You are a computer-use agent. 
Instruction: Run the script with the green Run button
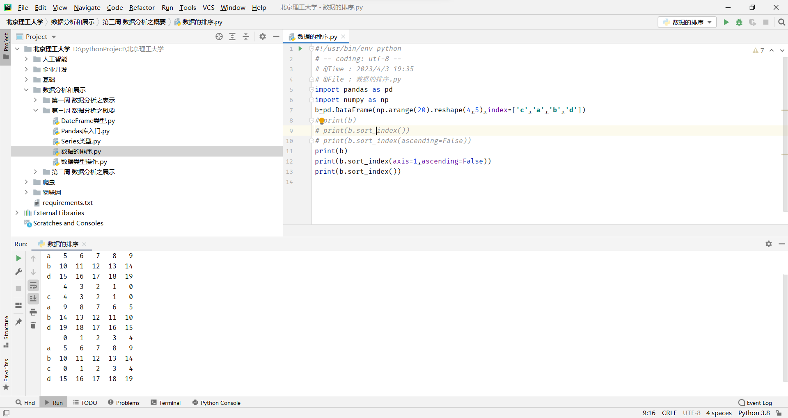pos(726,22)
